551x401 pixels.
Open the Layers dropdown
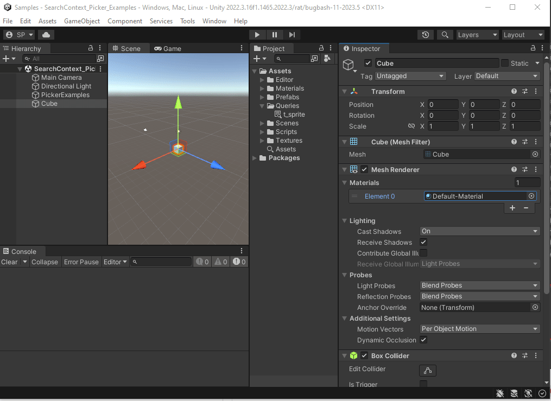477,35
